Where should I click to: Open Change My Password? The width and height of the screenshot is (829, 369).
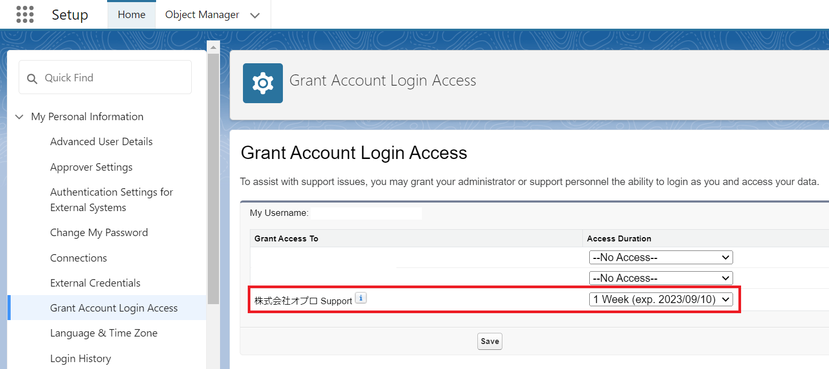99,232
